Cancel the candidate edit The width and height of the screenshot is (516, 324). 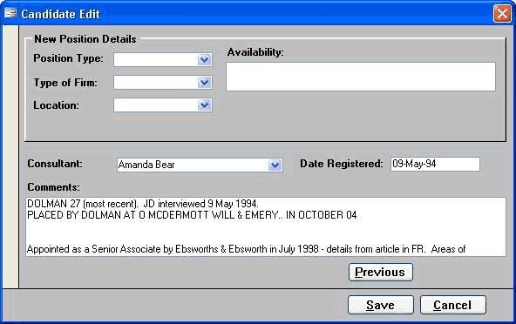[453, 305]
